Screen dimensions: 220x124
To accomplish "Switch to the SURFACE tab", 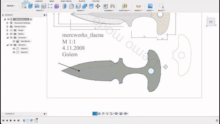I will tap(39, 1).
